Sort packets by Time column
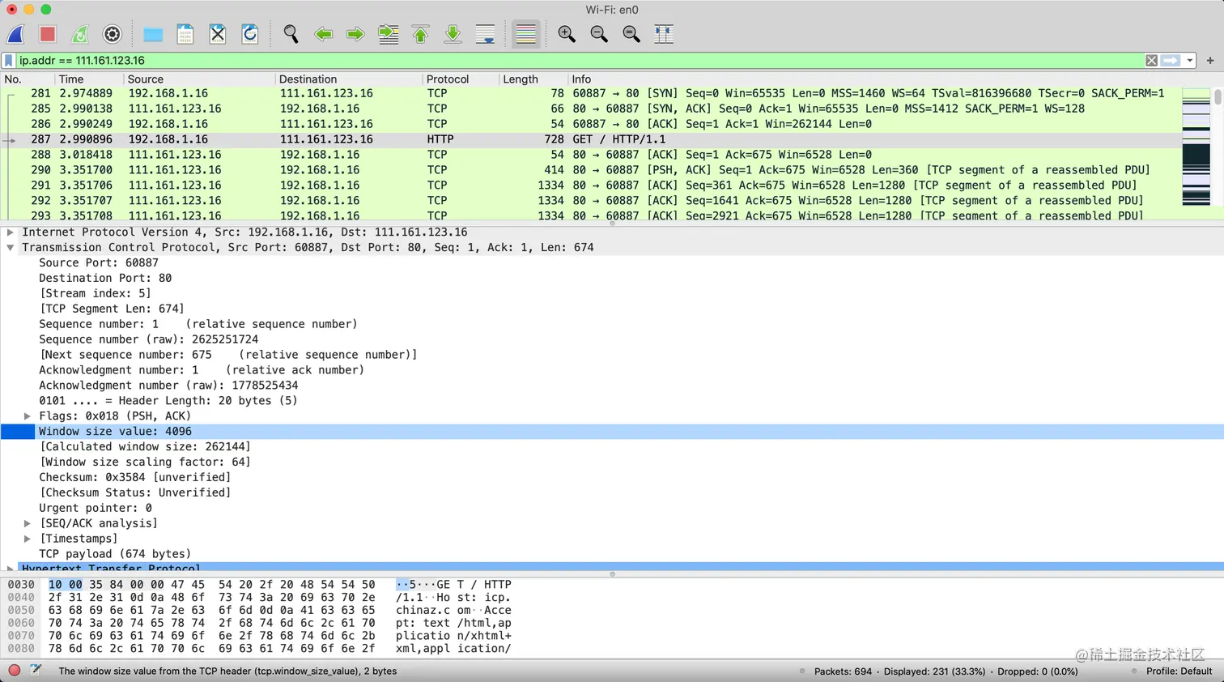 pyautogui.click(x=89, y=79)
